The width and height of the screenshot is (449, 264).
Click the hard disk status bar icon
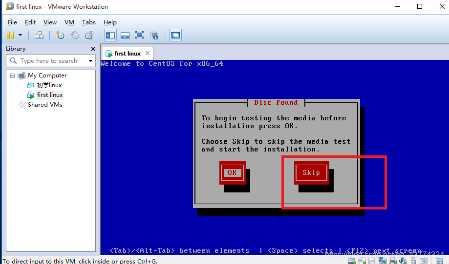coord(352,261)
